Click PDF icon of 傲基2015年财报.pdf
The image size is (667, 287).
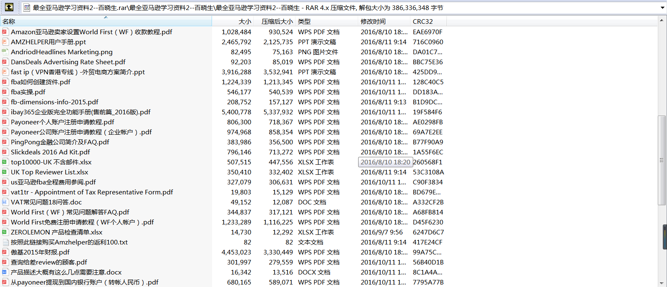tap(5, 252)
